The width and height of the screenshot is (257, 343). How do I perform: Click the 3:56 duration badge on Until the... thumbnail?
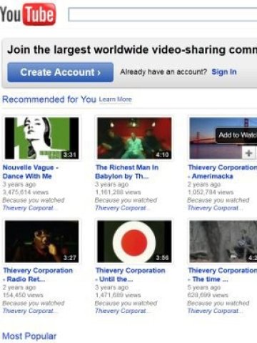click(x=162, y=258)
